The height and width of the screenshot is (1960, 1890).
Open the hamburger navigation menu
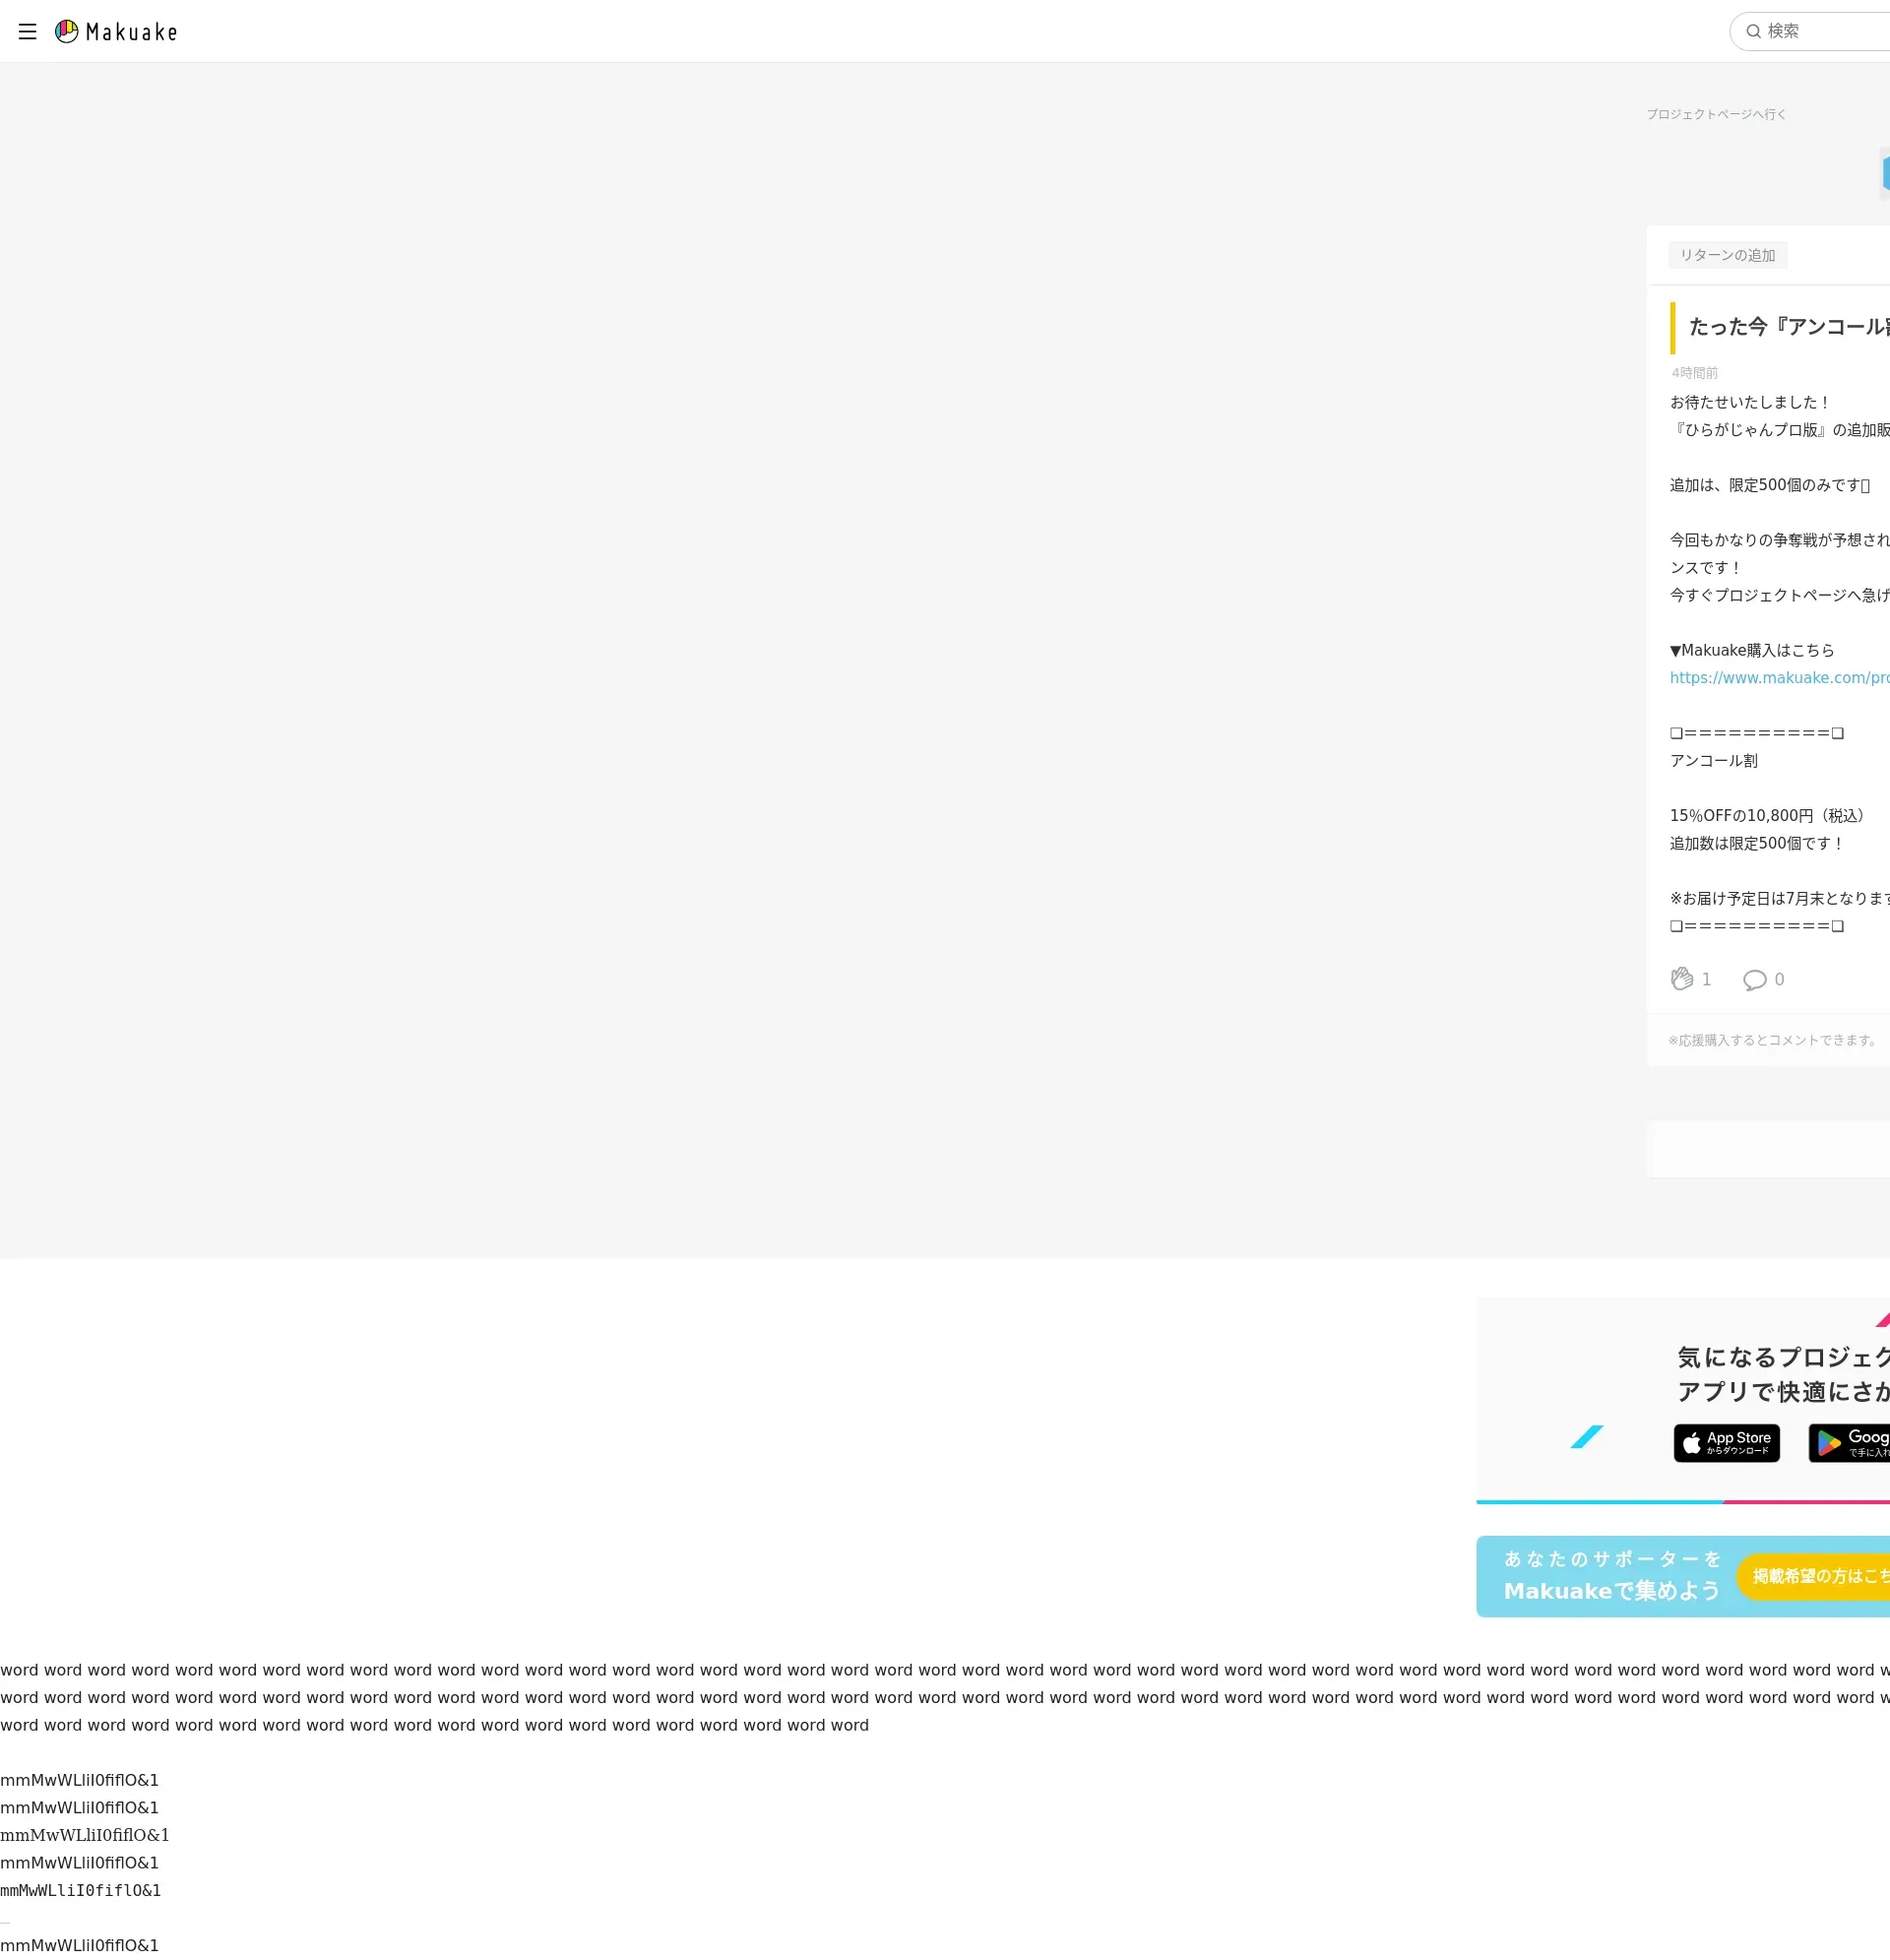coord(28,31)
